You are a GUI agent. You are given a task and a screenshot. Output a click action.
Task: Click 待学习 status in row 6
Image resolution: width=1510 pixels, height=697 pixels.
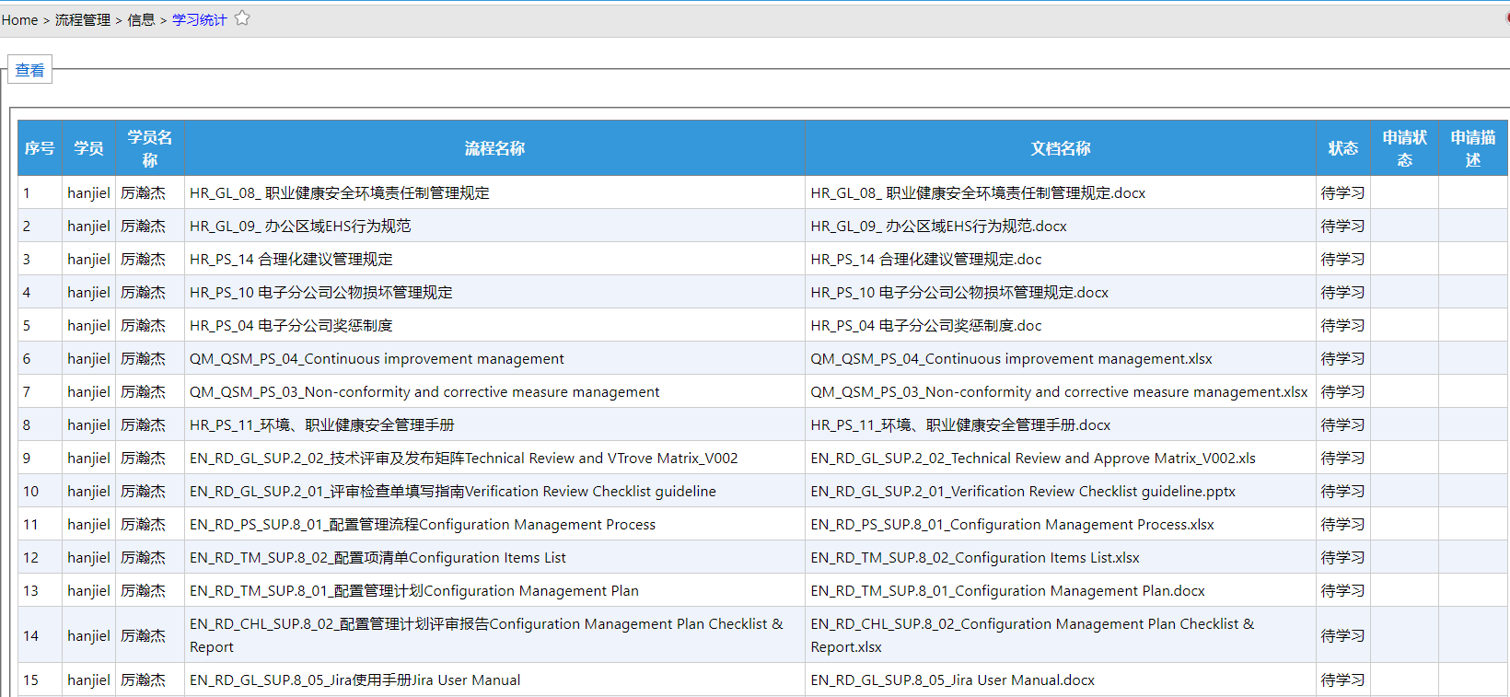[1342, 359]
